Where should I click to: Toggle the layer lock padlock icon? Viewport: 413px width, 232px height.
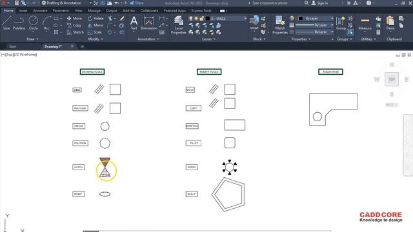coord(201,19)
